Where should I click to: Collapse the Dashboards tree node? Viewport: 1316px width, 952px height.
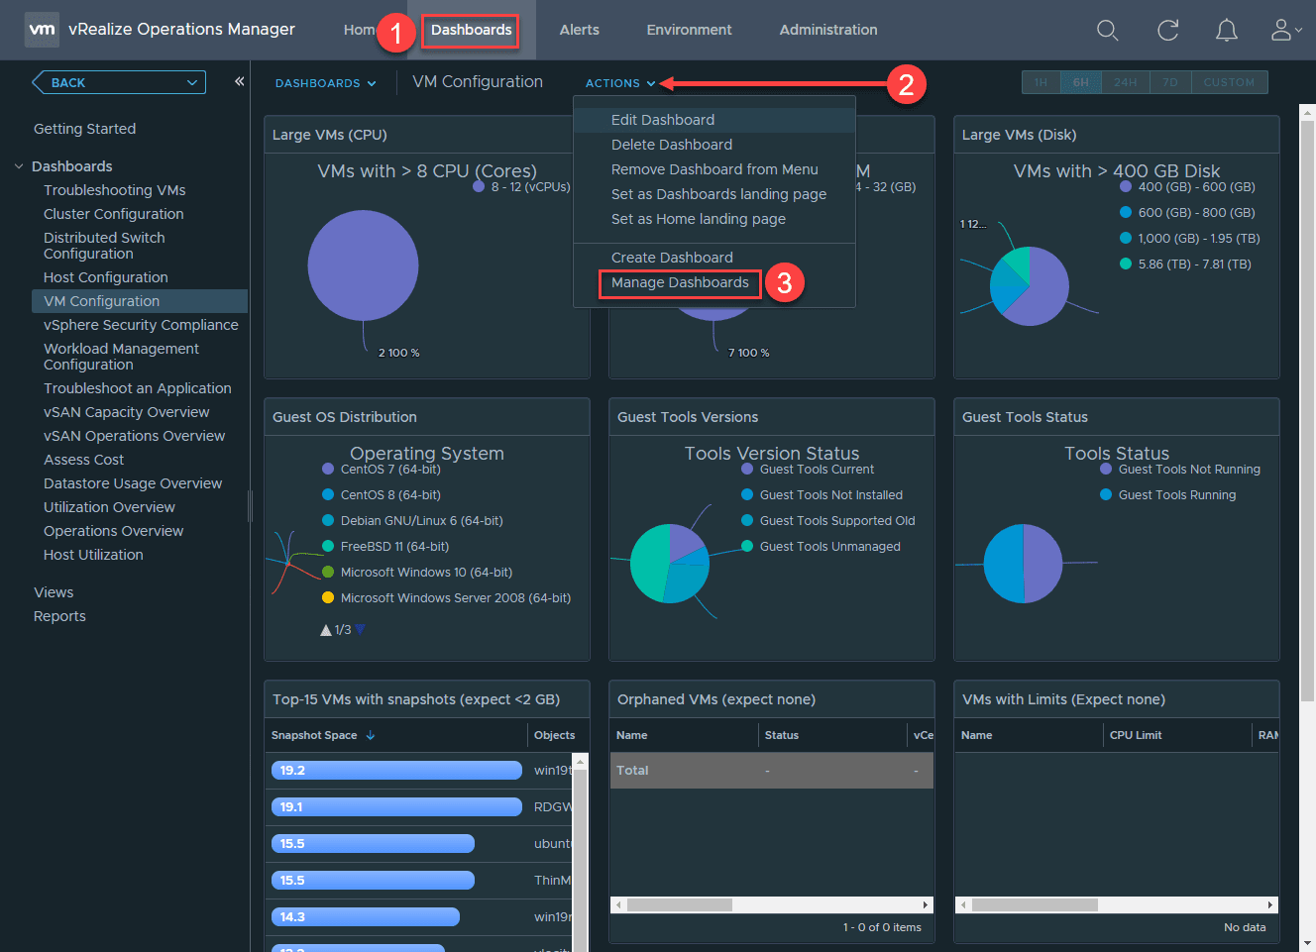pos(20,165)
